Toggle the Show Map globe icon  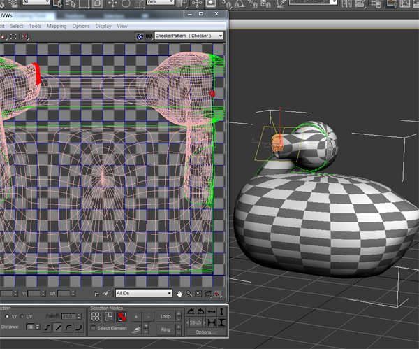[x=140, y=36]
